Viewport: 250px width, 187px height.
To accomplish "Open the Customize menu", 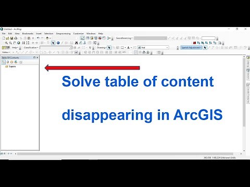I will 78,33.
